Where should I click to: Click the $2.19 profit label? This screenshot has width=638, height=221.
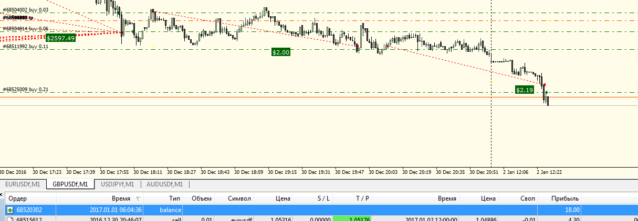pos(525,90)
